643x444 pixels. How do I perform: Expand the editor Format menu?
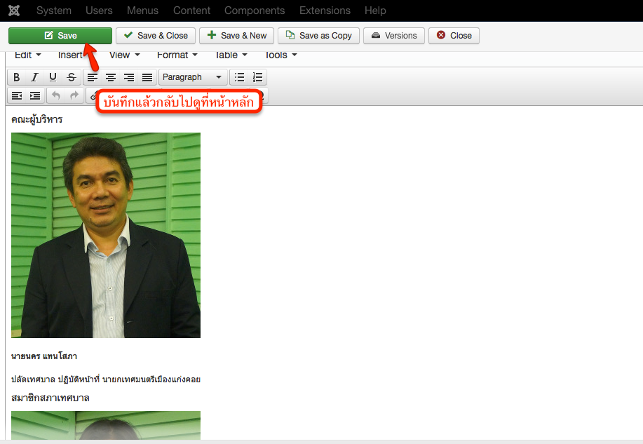coord(177,55)
